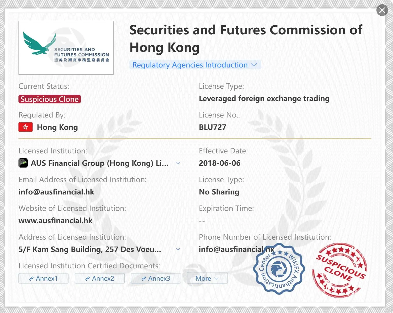Click the WikiFX Authentication Center stamp

pyautogui.click(x=279, y=269)
